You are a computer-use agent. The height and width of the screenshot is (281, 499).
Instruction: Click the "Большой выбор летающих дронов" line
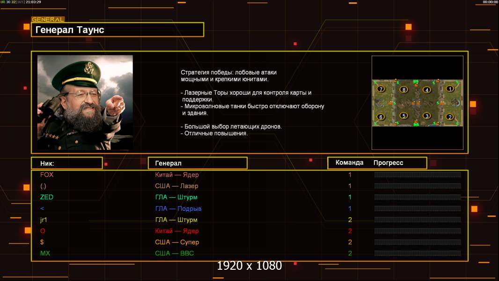point(231,126)
